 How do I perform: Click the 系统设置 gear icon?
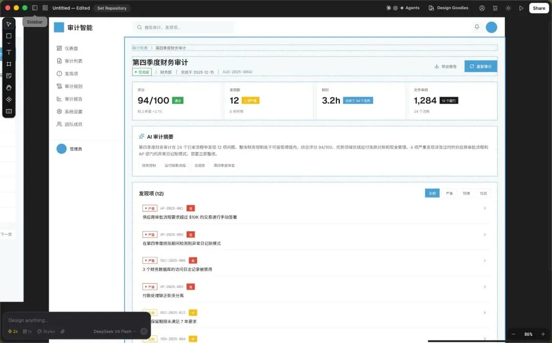[59, 111]
